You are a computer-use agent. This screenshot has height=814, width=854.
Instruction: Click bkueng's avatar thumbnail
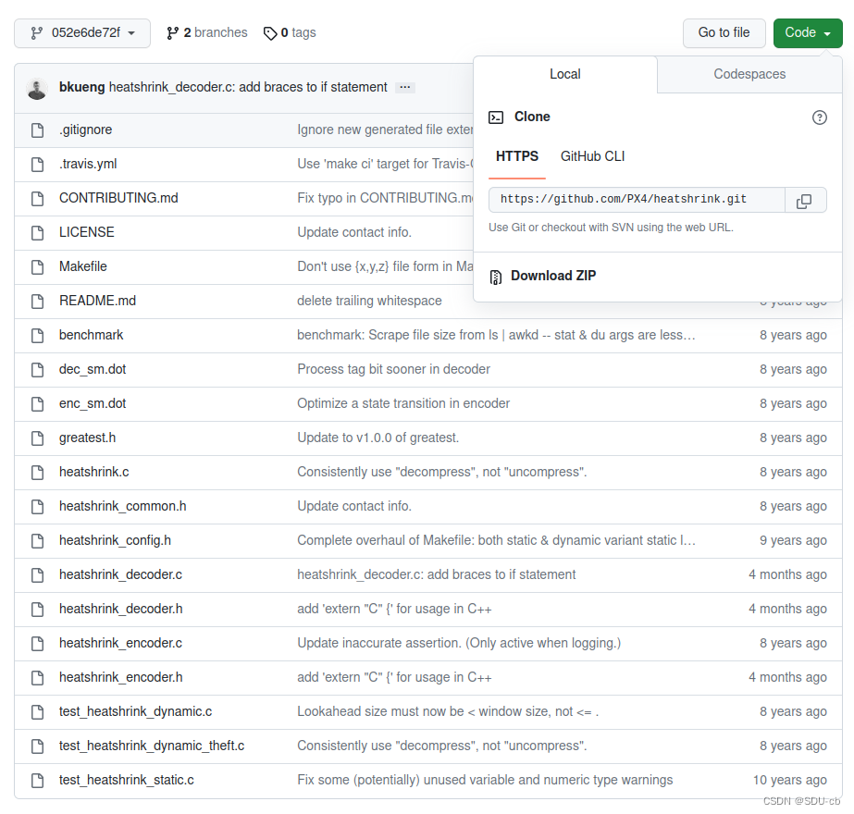[37, 89]
